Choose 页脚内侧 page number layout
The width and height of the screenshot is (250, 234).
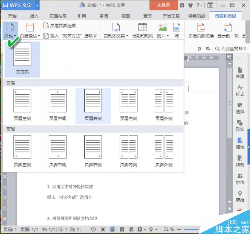[128, 151]
